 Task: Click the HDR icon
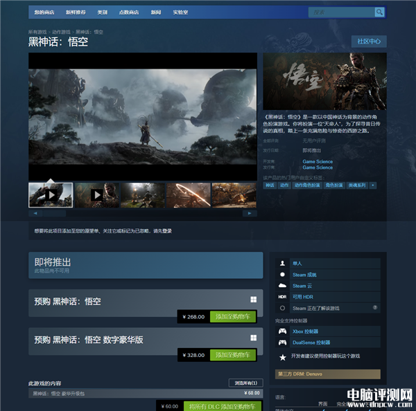click(x=282, y=297)
